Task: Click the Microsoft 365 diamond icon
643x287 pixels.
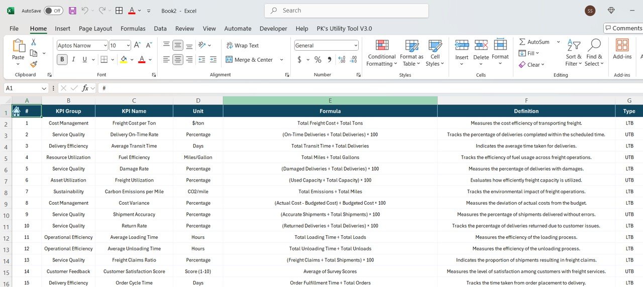Action: coord(611,11)
